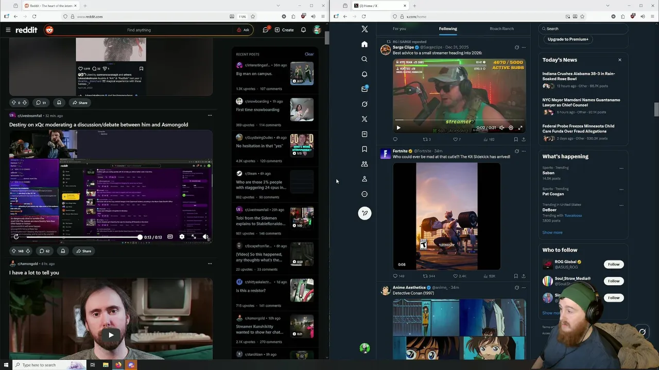This screenshot has width=659, height=370.
Task: Open post options for the Destiny on xQc post
Action: point(210,116)
